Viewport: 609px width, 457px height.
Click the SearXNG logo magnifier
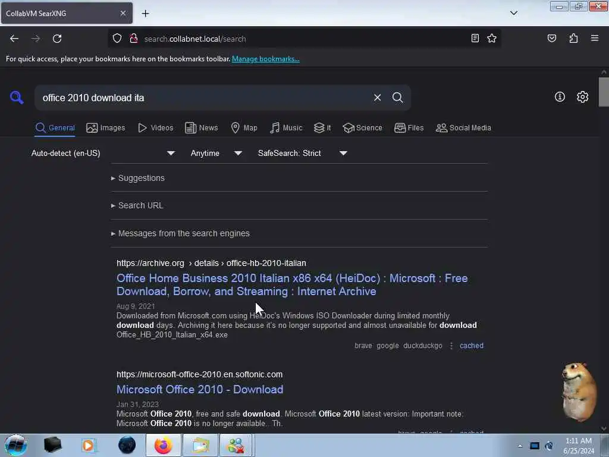point(17,97)
